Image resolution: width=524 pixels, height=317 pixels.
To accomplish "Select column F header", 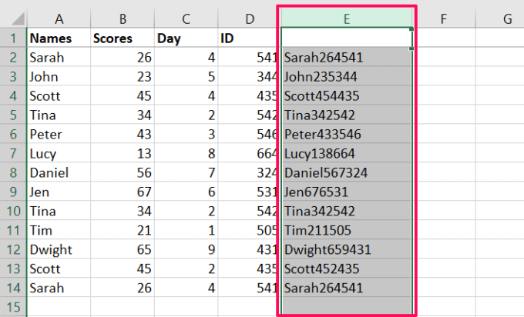I will tap(445, 18).
